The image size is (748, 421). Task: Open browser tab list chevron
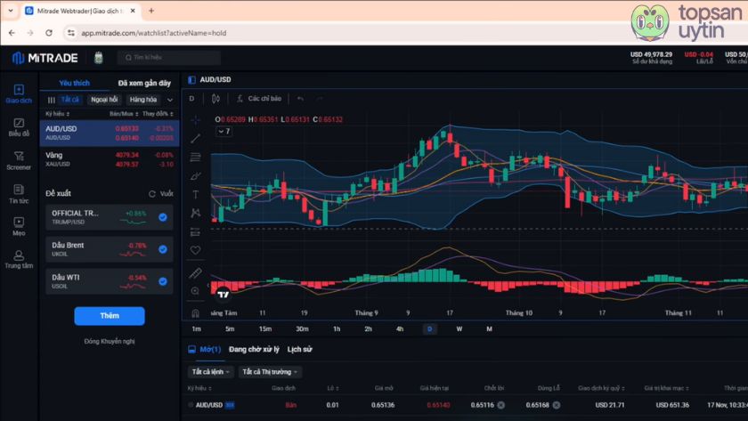pos(11,11)
